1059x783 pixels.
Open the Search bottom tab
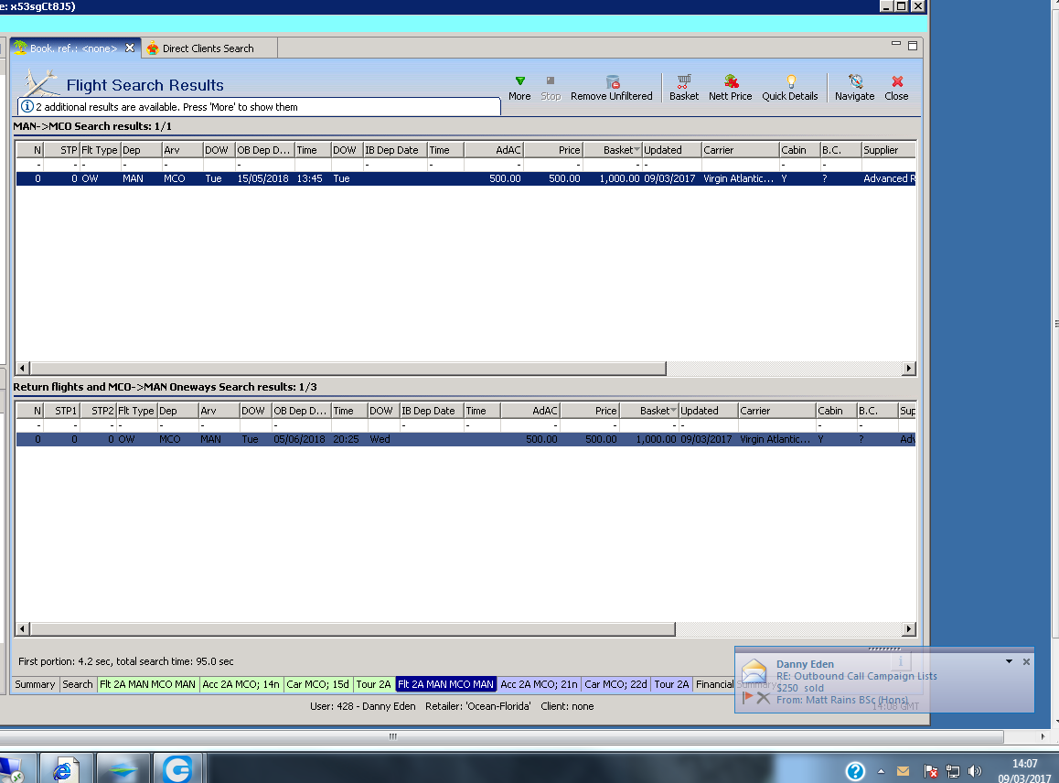78,684
